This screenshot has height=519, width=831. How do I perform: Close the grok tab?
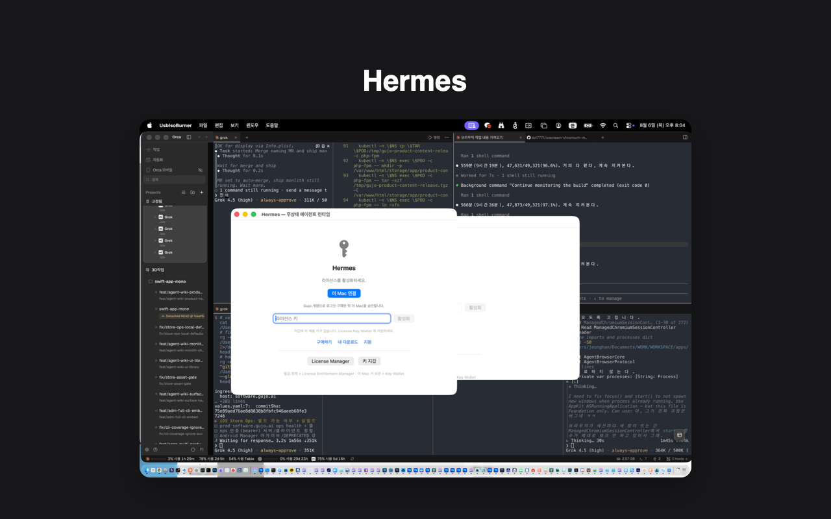(237, 138)
